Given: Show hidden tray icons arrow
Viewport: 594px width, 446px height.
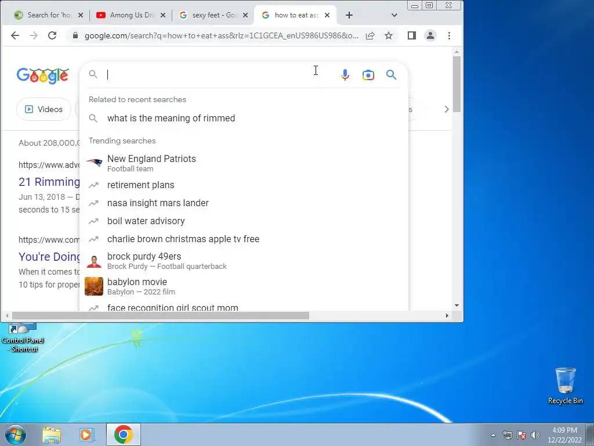Looking at the screenshot, I should coord(493,435).
